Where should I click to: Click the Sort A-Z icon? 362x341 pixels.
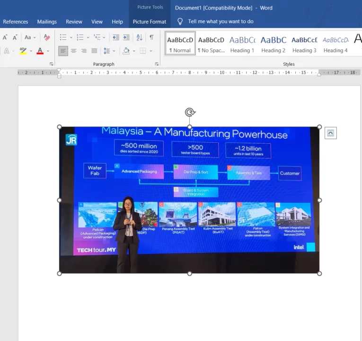tap(139, 37)
